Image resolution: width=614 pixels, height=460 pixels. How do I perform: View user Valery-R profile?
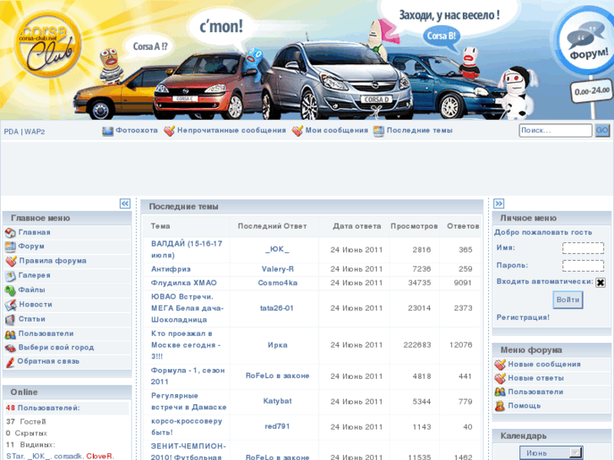[278, 269]
